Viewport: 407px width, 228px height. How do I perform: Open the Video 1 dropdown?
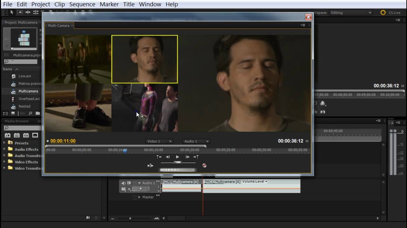(159, 141)
